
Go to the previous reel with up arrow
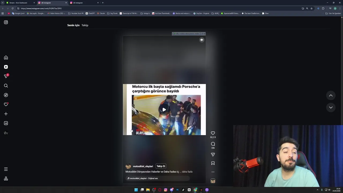coord(331,95)
